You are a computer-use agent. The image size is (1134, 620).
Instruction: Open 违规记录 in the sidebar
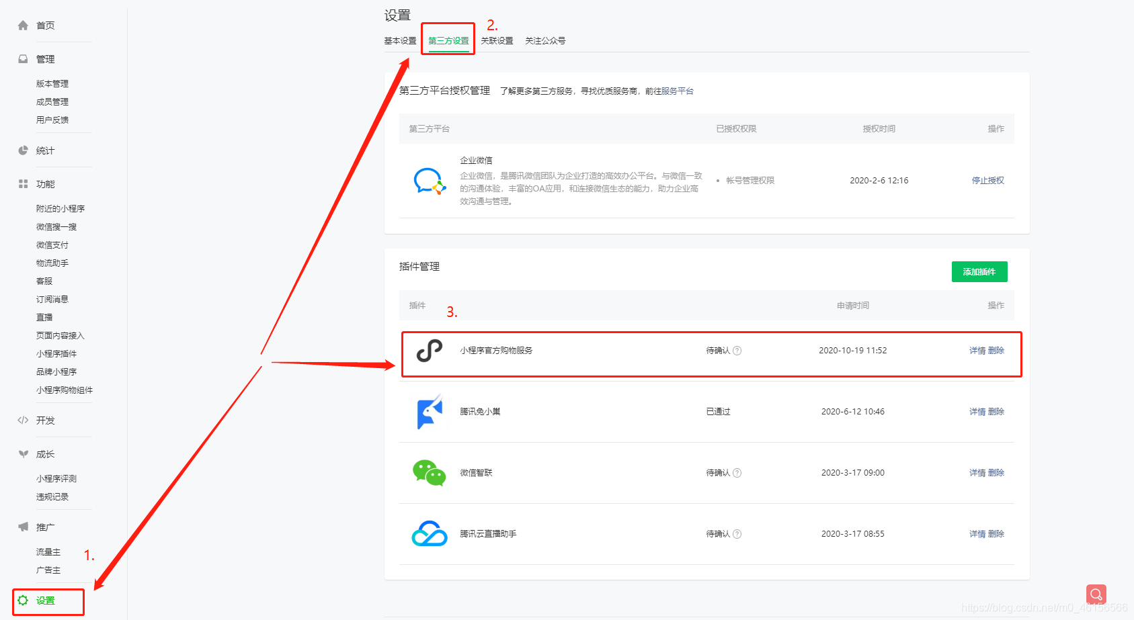52,497
